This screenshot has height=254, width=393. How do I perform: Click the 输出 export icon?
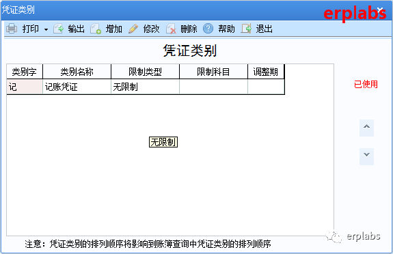pos(58,29)
